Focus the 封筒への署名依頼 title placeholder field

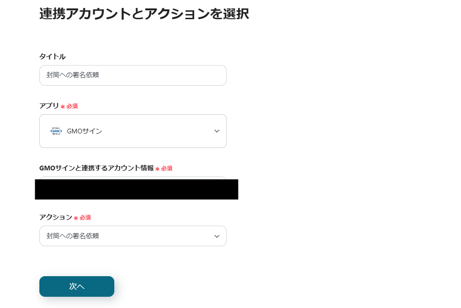point(133,75)
